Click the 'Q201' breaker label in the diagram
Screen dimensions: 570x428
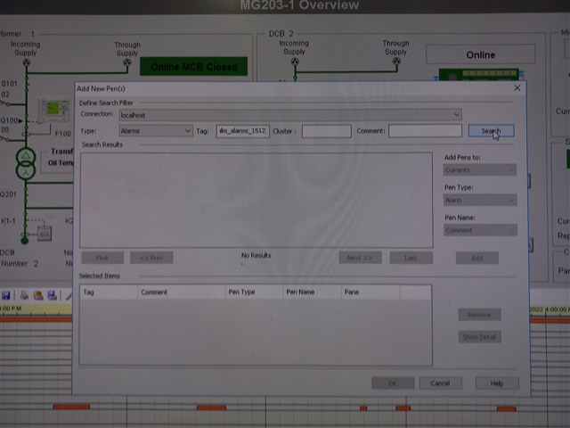point(8,194)
